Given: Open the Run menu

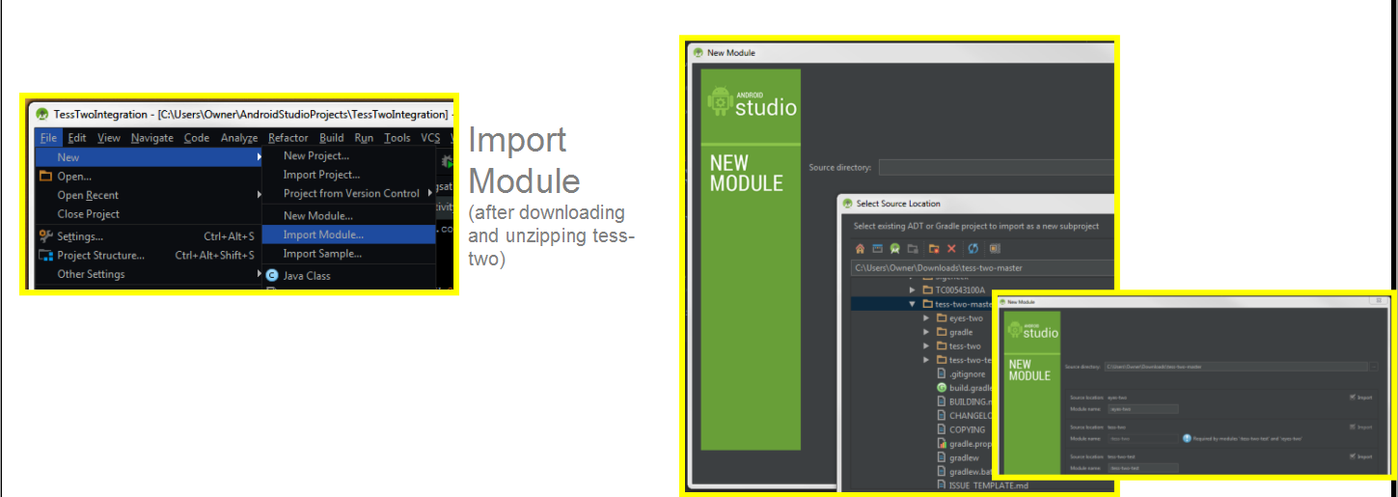Looking at the screenshot, I should (364, 138).
